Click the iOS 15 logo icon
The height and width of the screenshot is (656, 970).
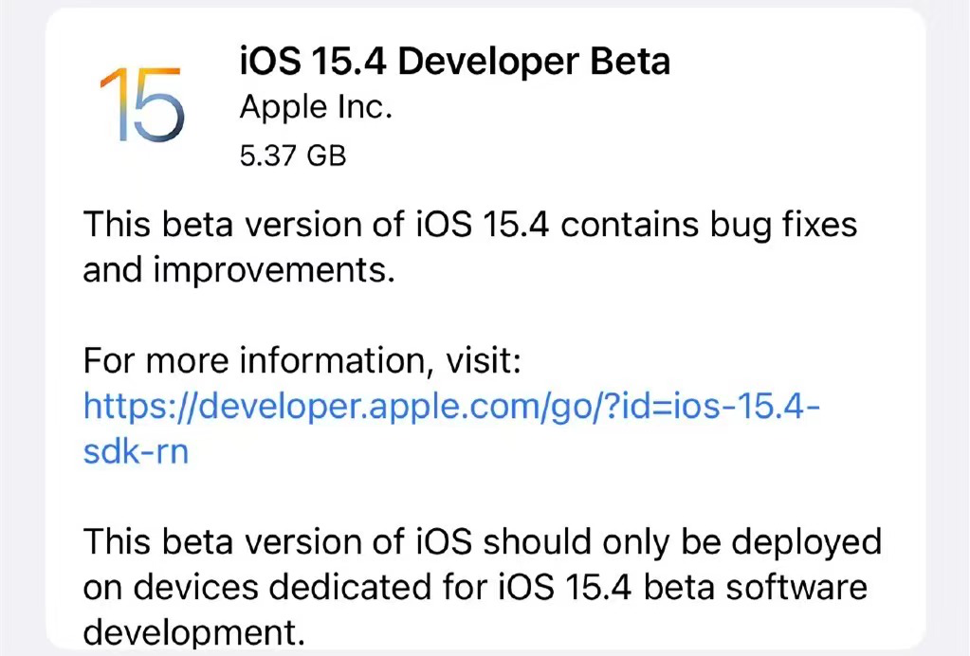tap(143, 104)
